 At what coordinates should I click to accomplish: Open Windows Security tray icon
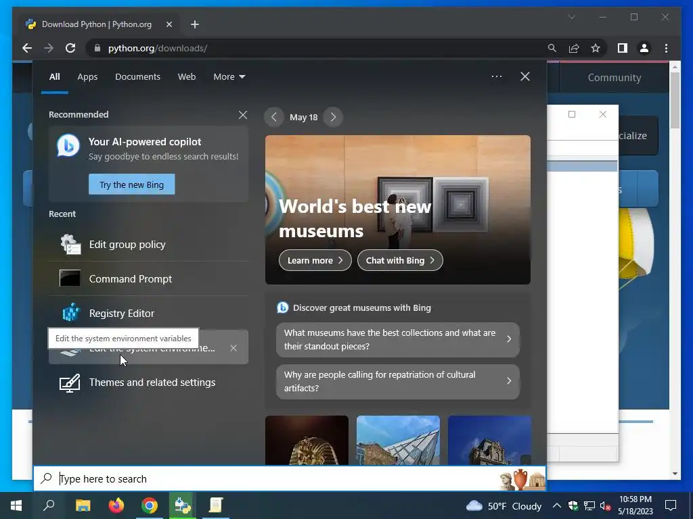click(573, 505)
